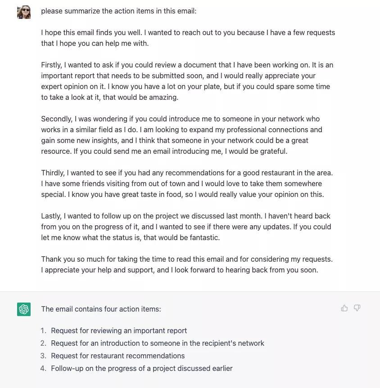Click the 'Request for an introduction' list item

click(158, 343)
